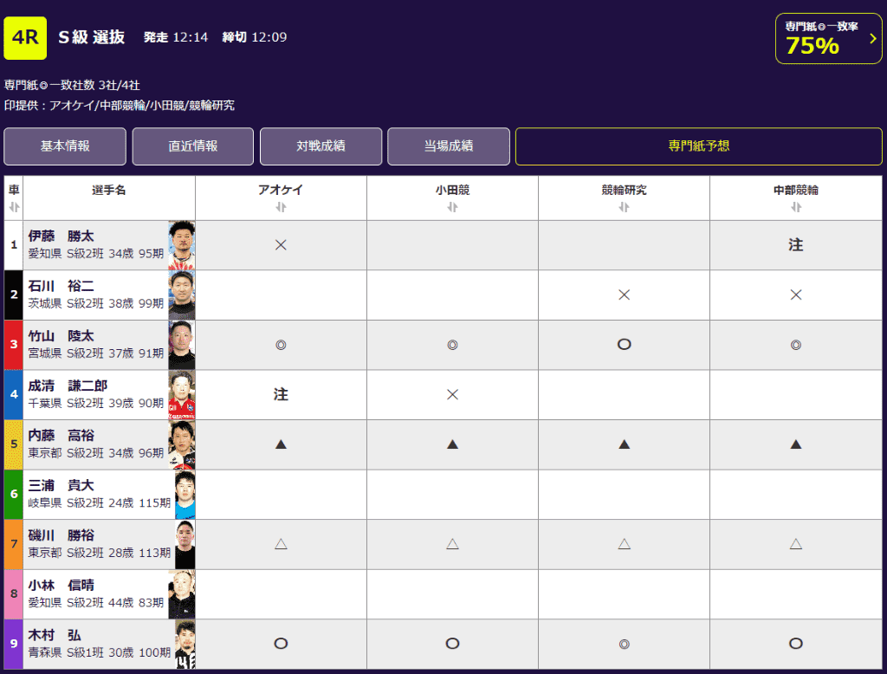
Task: Switch to the 直近情報 tab
Action: 193,146
